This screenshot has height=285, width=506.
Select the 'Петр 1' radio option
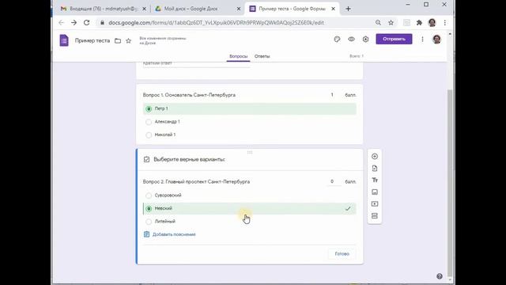149,109
